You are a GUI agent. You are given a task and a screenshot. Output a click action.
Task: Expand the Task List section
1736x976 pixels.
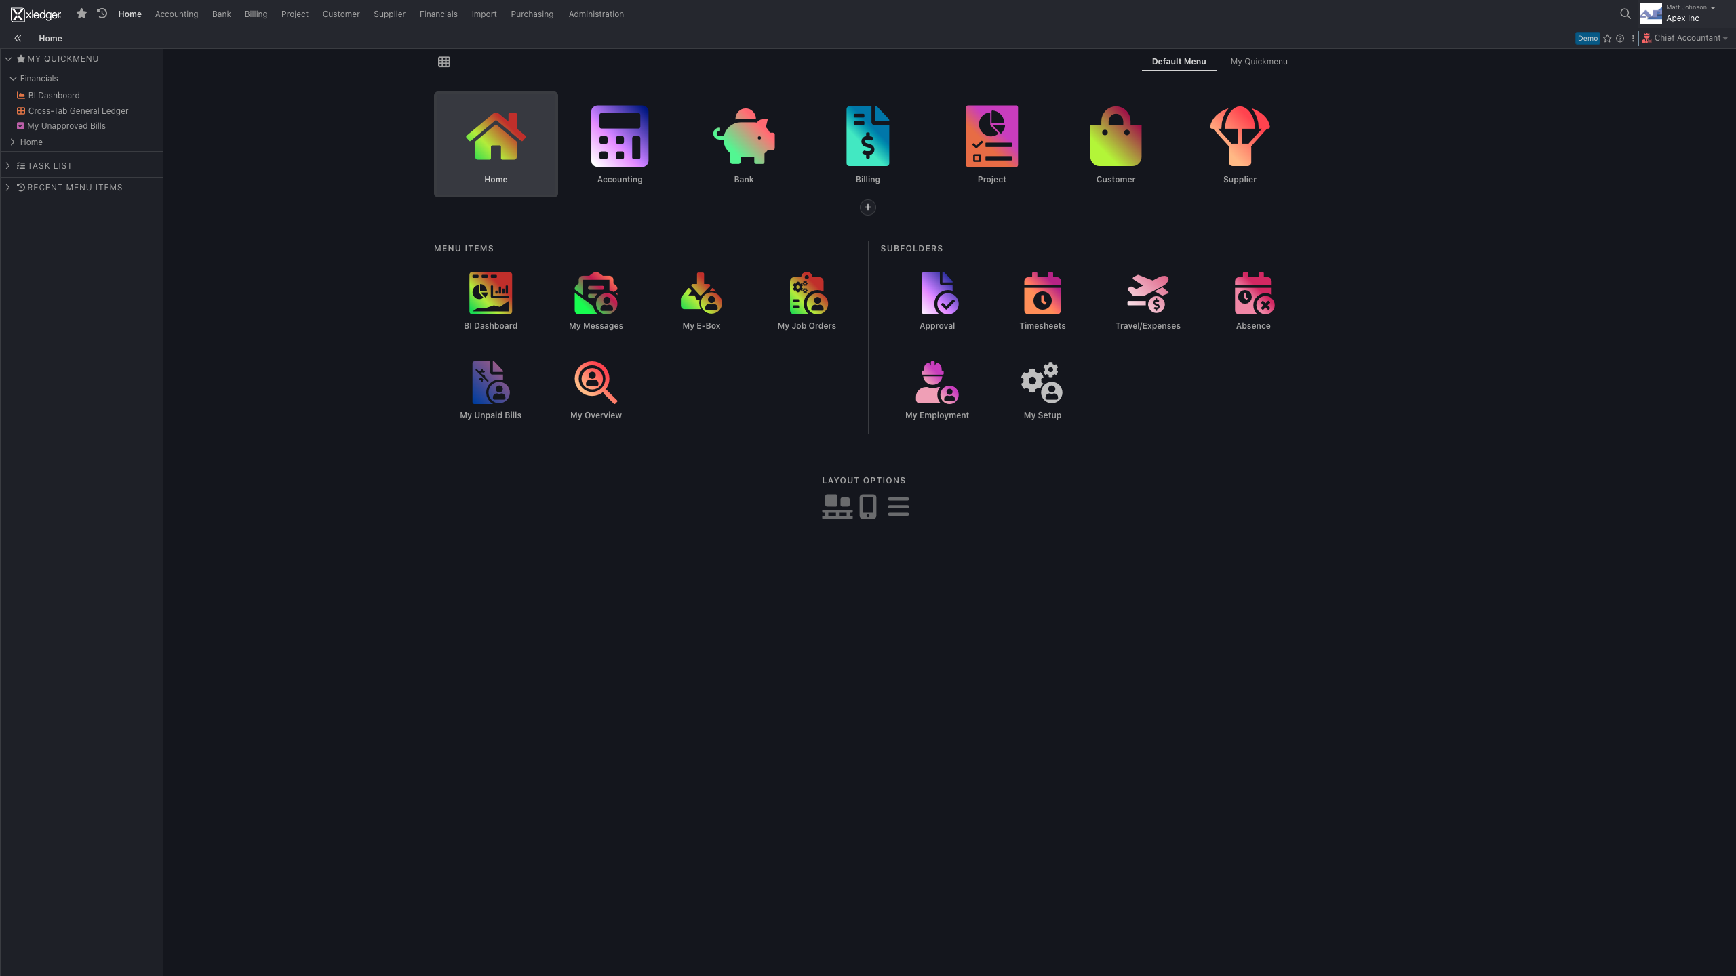[x=8, y=166]
